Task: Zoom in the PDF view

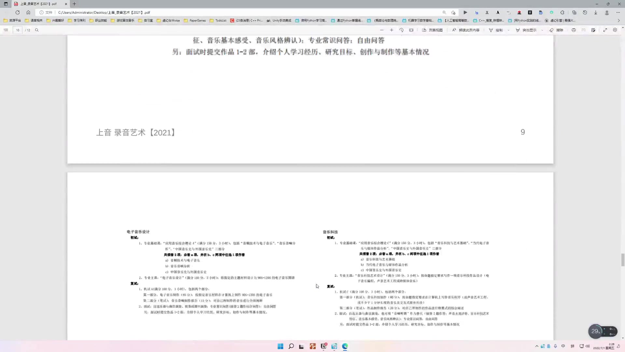Action: point(392,30)
